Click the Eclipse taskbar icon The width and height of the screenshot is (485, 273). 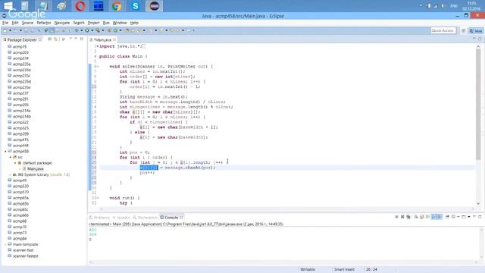154,6
